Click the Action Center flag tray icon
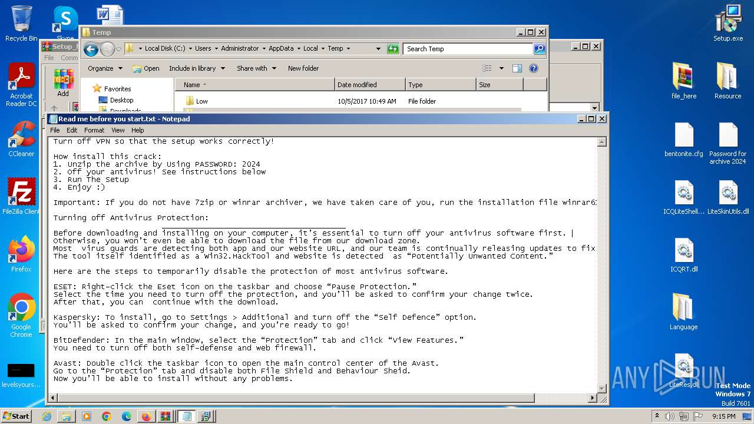754x424 pixels. (x=698, y=416)
